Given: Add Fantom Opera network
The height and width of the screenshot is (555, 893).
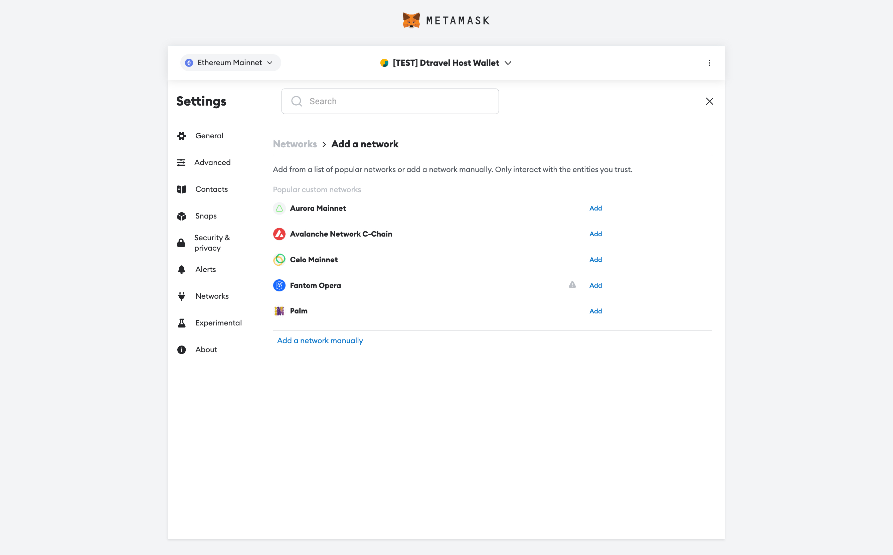Looking at the screenshot, I should pos(595,285).
